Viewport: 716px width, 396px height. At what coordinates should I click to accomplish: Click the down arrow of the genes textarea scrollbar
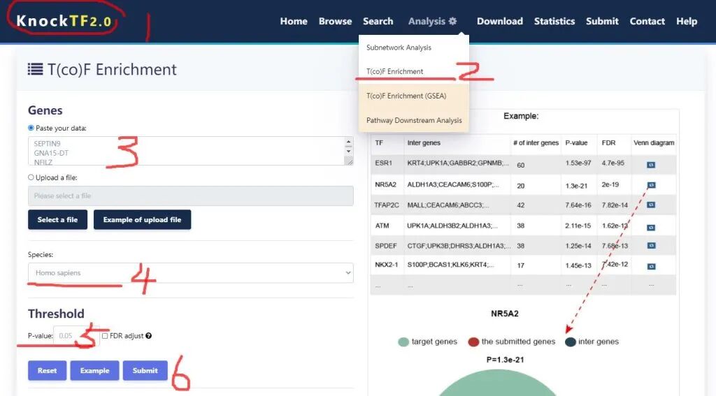click(x=348, y=151)
